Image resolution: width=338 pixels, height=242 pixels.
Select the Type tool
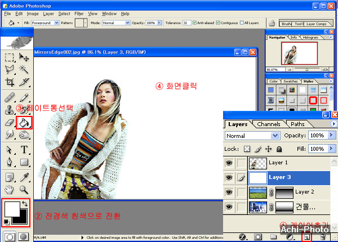click(x=25, y=150)
